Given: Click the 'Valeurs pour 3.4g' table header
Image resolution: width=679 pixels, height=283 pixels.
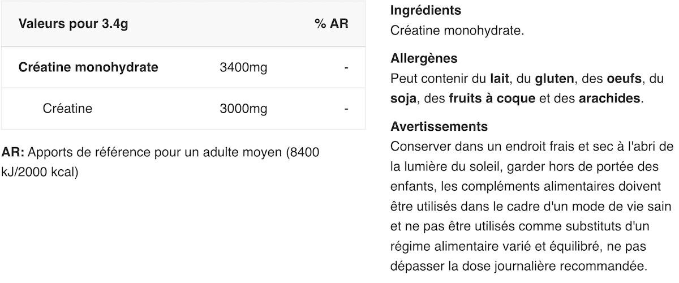Looking at the screenshot, I should pos(69,24).
